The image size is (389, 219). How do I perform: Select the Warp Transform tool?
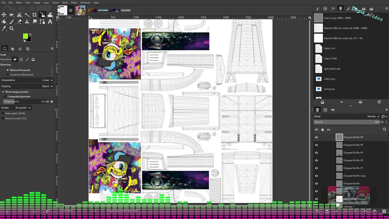click(x=50, y=15)
